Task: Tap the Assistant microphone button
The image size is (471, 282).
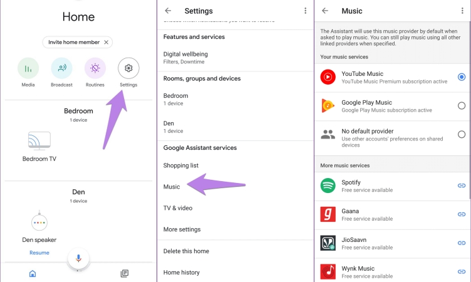Action: click(x=78, y=258)
